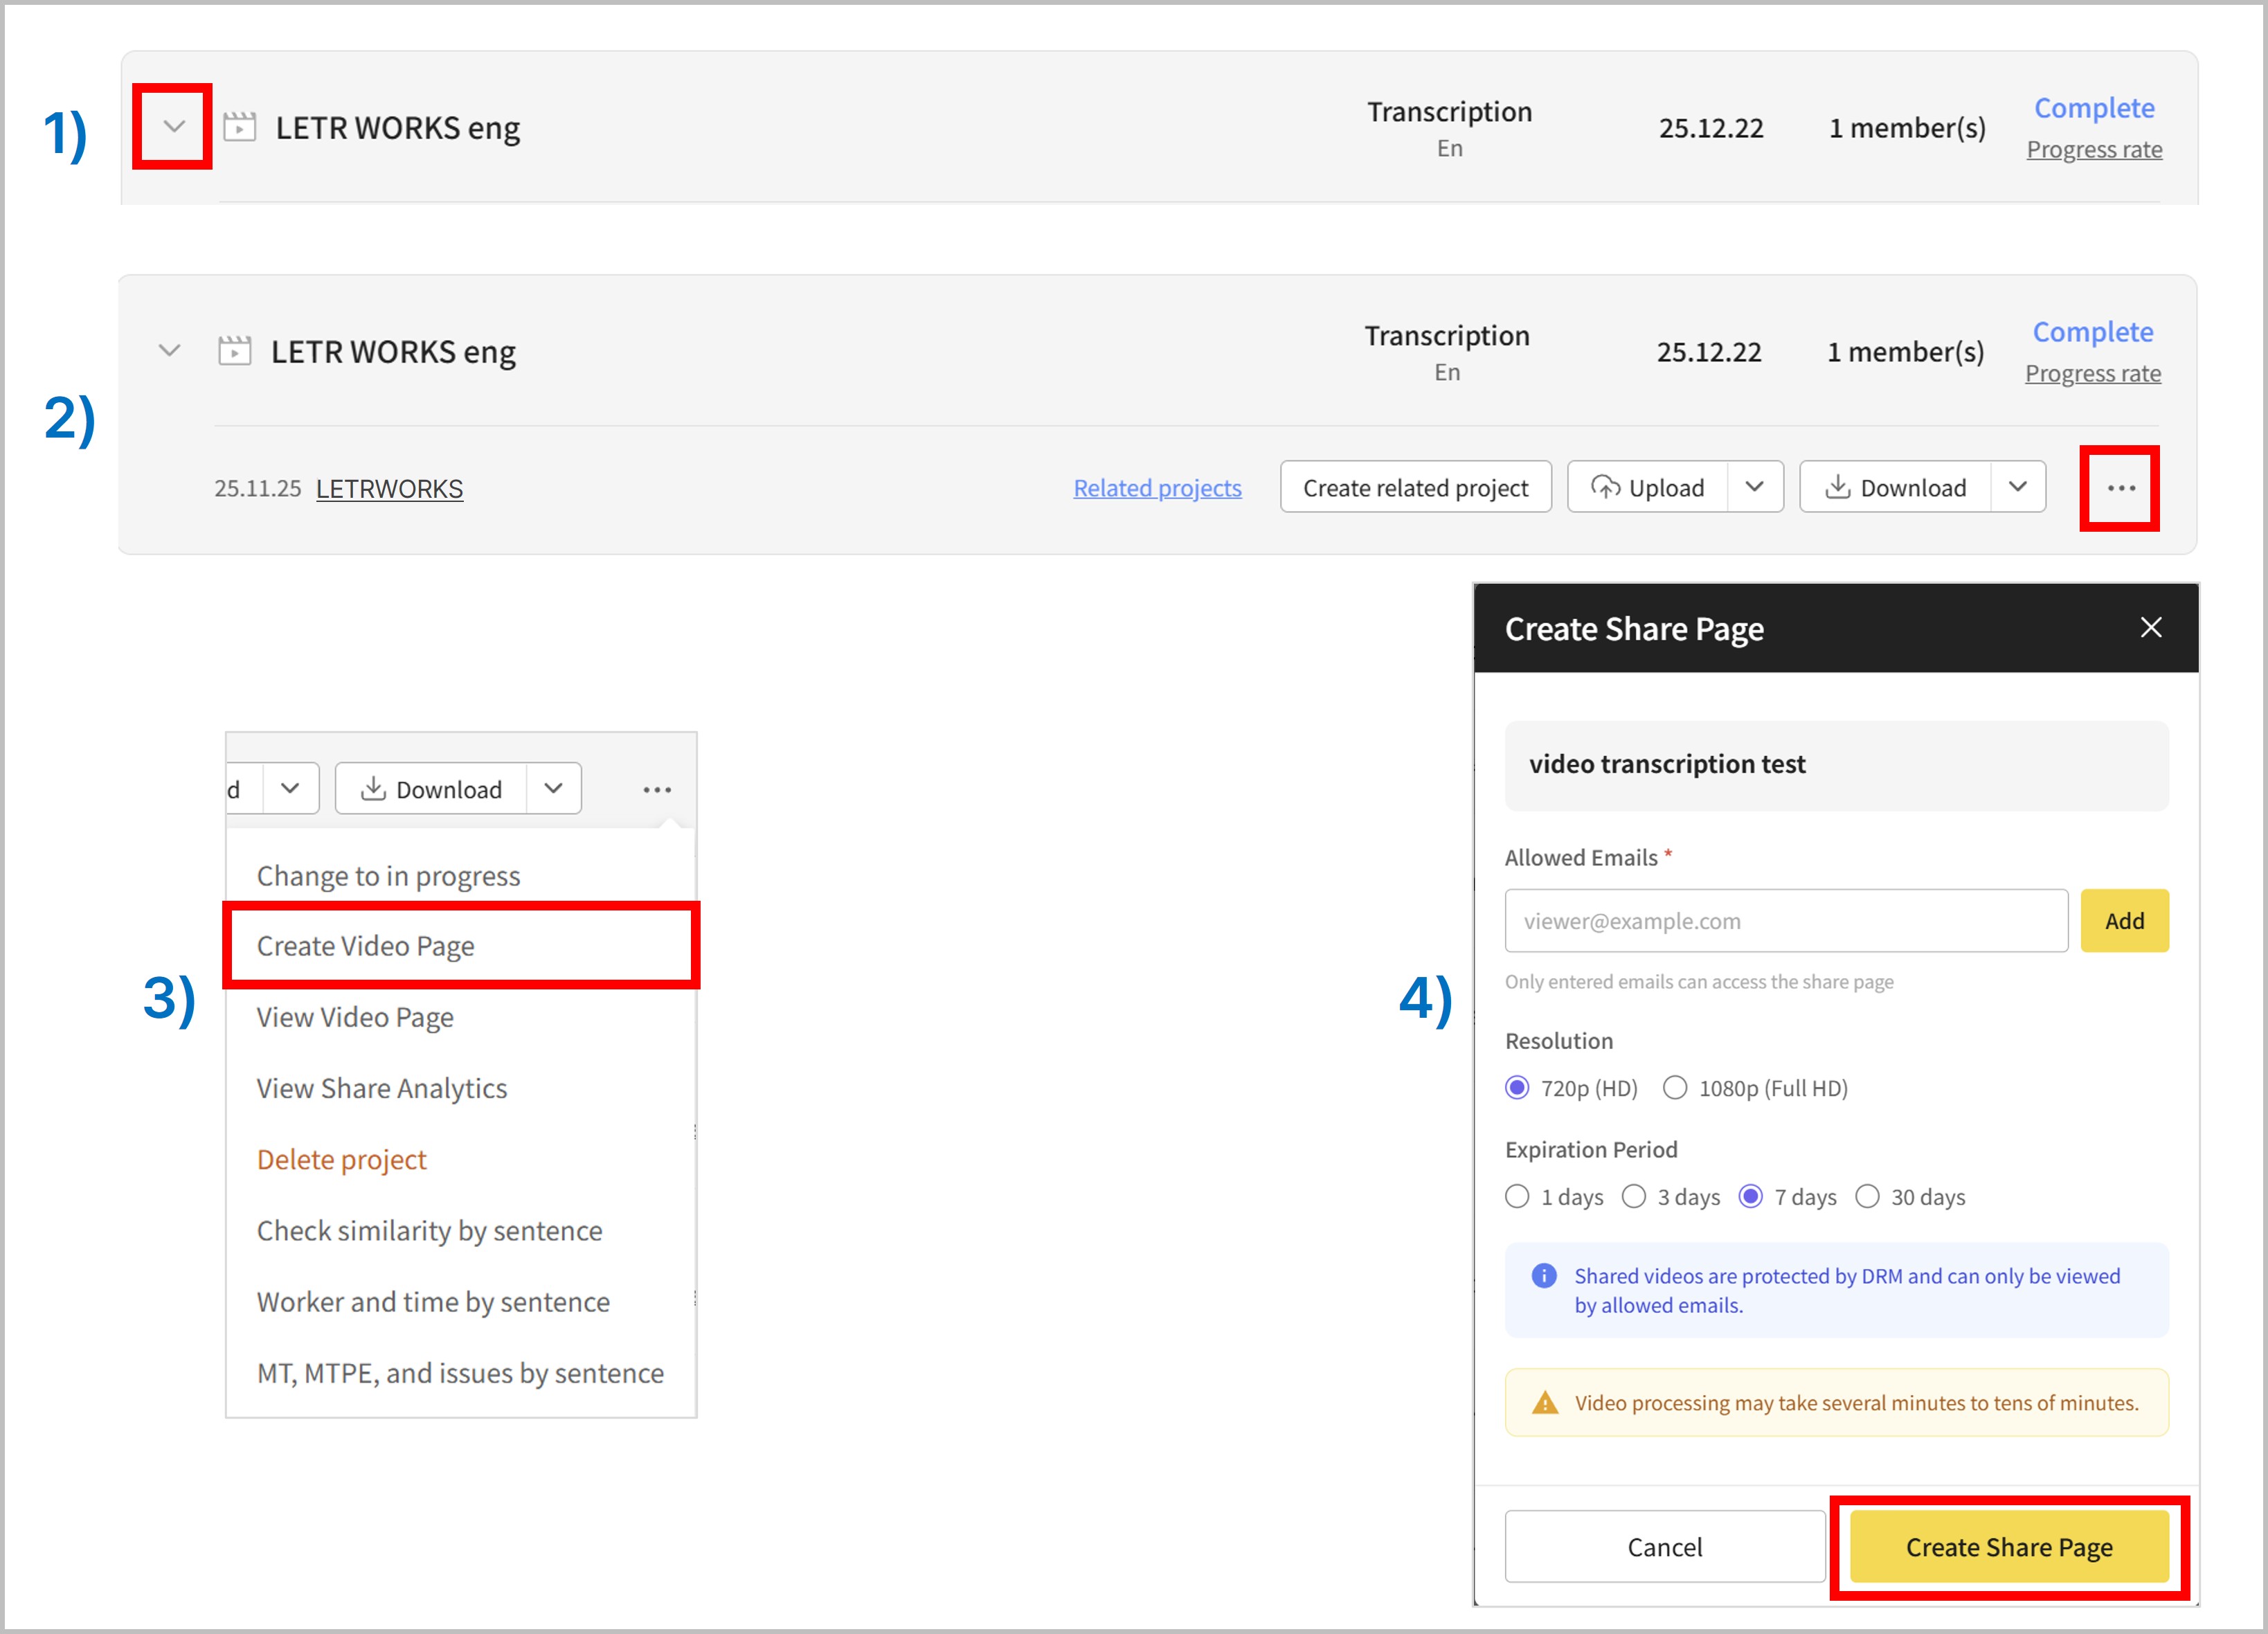Click the Upload button with cloud icon
Screen dimensions: 2268x1634
1648,487
